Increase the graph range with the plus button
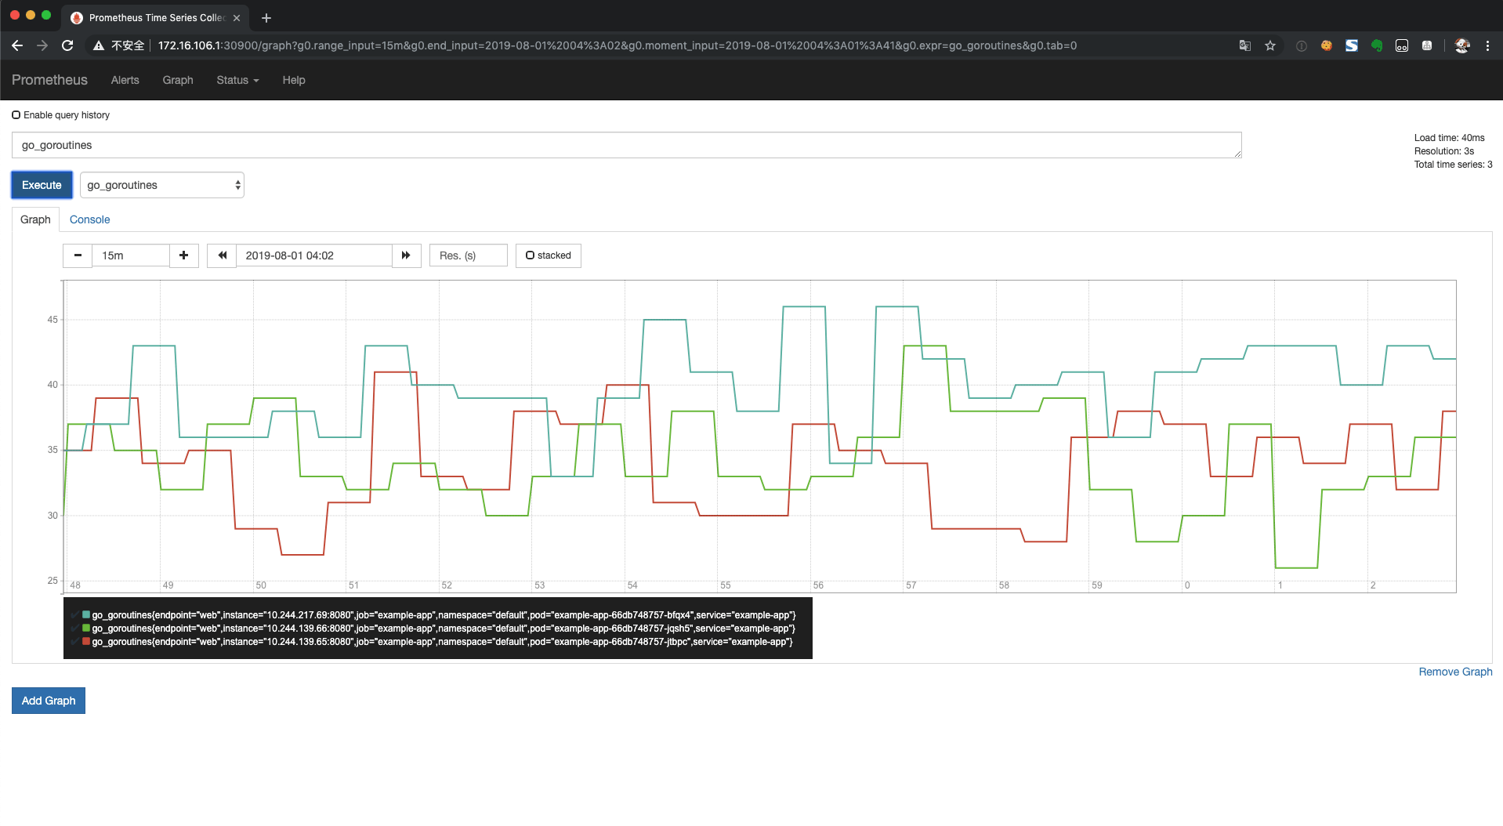 (x=184, y=255)
